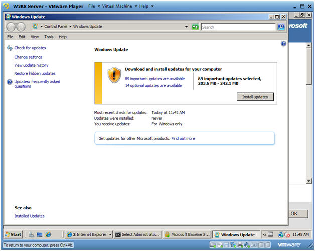Click OK button in background window
This screenshot has height=251, width=315.
pos(298,214)
